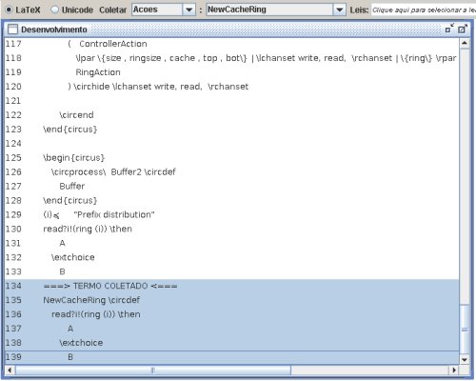Click NewCacheRing \circdef on line 135
476x381 pixels.
[91, 300]
